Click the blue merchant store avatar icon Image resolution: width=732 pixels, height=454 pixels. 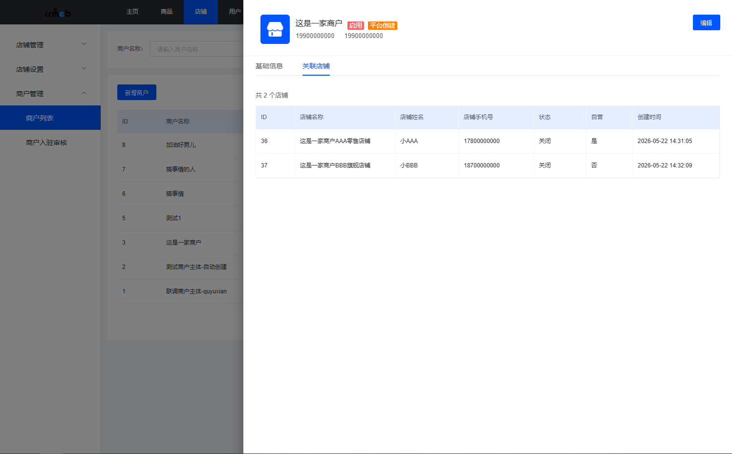coord(275,29)
